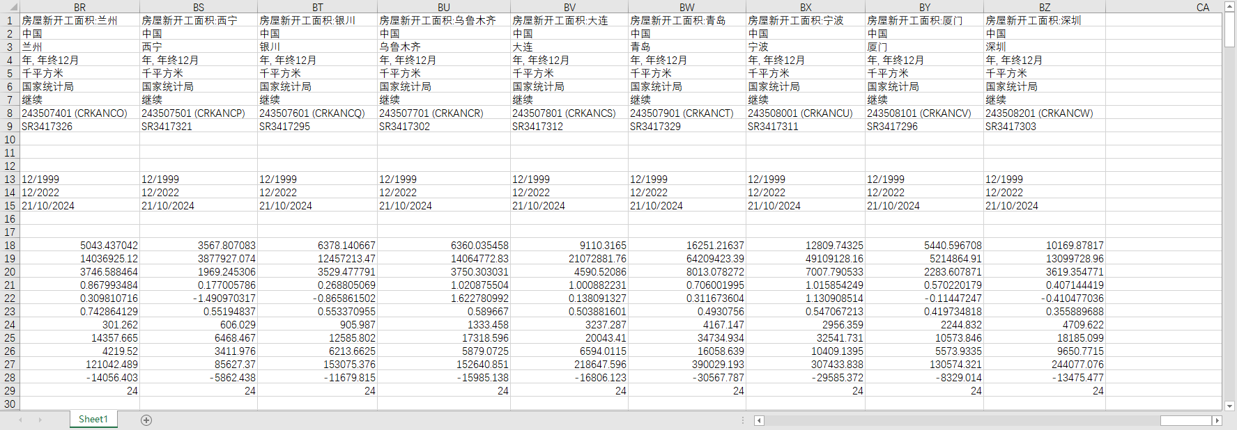1237x430 pixels.
Task: Select column BS header
Action: coord(199,7)
